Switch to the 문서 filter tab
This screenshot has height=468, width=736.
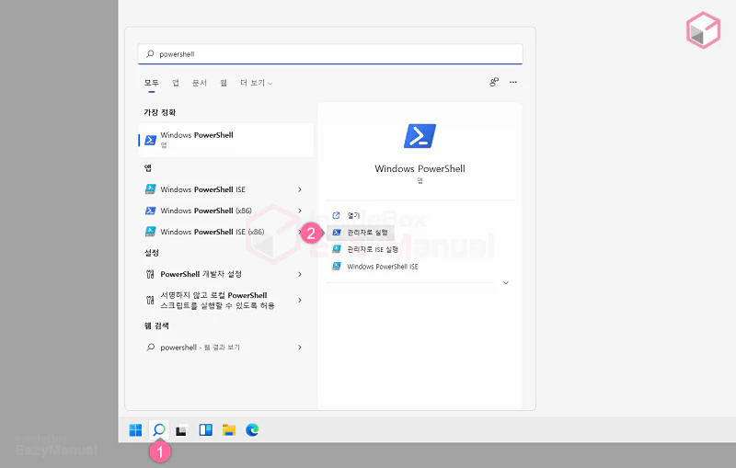tap(200, 83)
